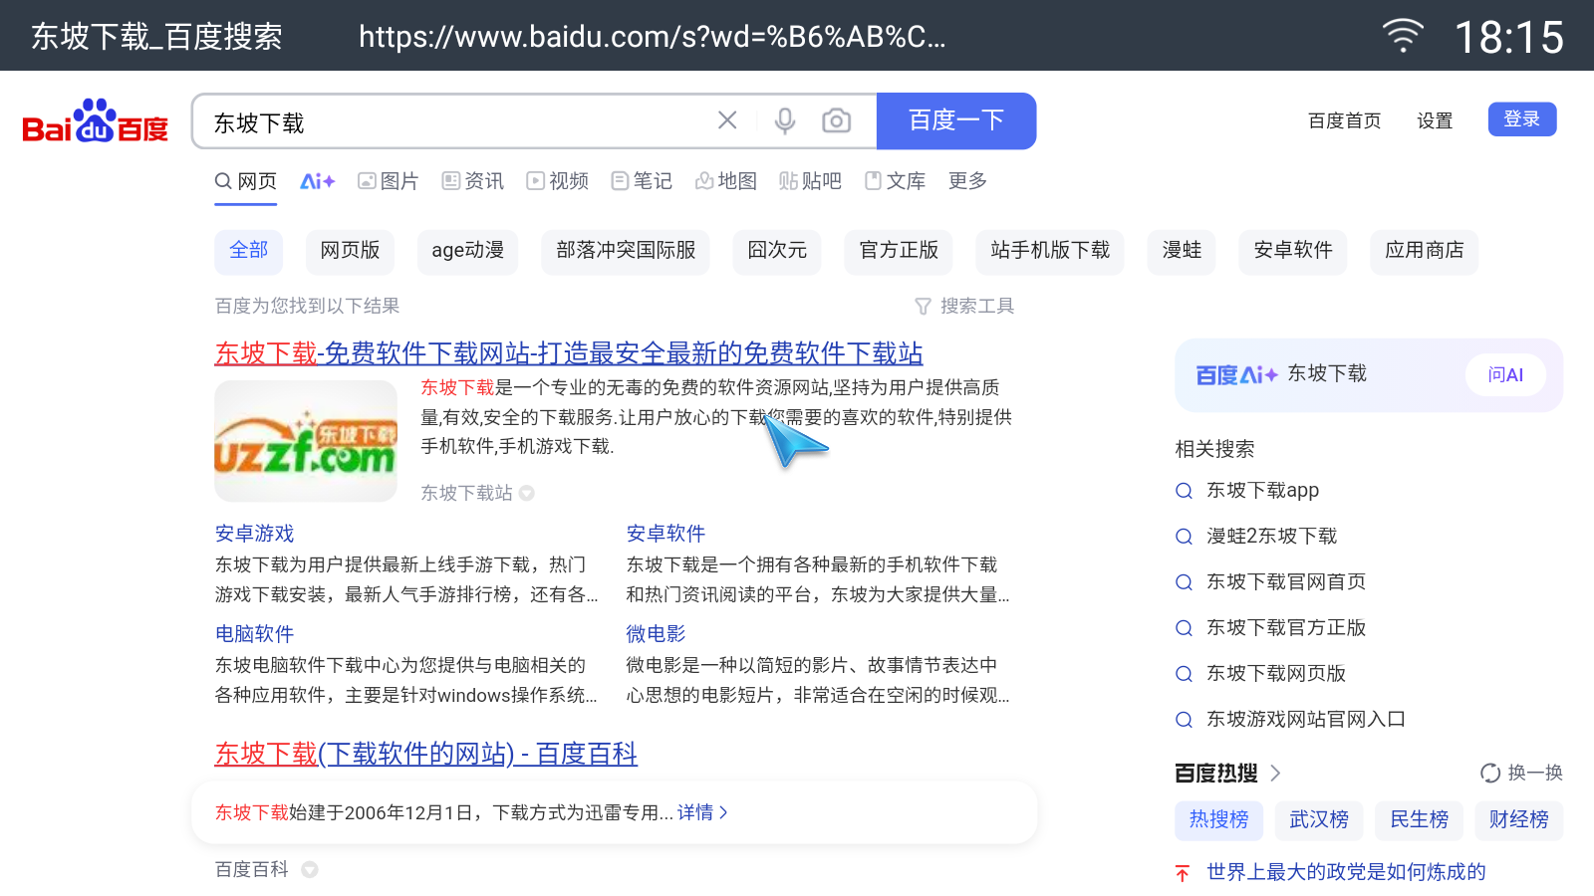Click search icon beside 东坡下载网页版
The image size is (1594, 896).
[1184, 674]
